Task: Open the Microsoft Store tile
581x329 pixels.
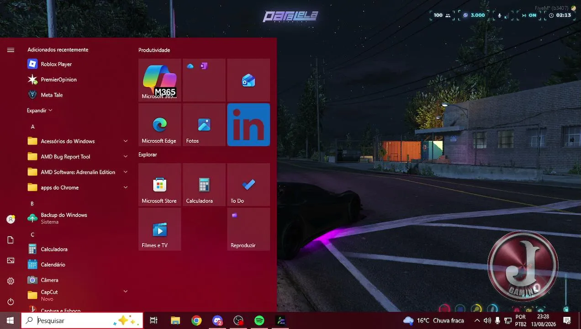Action: click(160, 185)
